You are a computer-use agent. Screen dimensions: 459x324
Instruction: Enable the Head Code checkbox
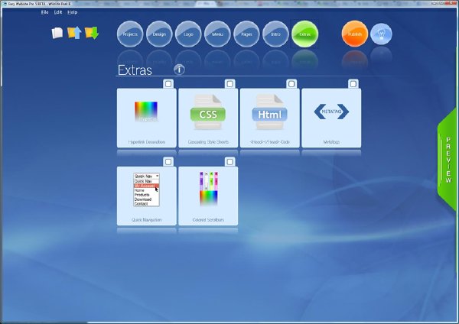pyautogui.click(x=291, y=84)
